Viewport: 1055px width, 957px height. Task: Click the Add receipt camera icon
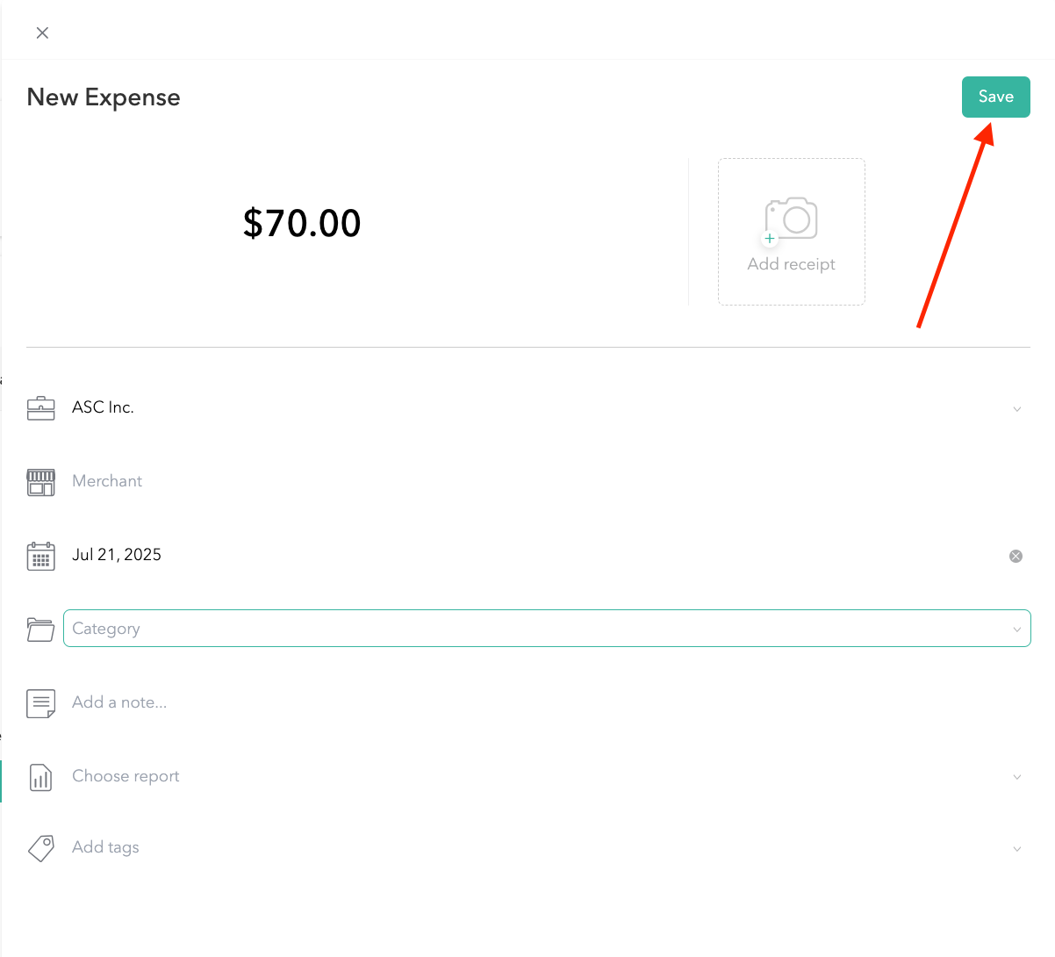click(791, 218)
